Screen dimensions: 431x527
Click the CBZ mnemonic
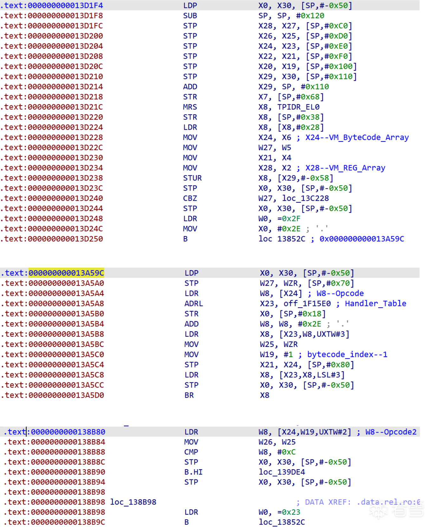point(190,198)
